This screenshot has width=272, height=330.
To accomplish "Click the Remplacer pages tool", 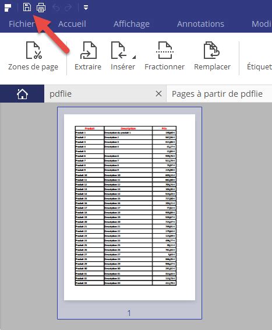I will coord(212,56).
